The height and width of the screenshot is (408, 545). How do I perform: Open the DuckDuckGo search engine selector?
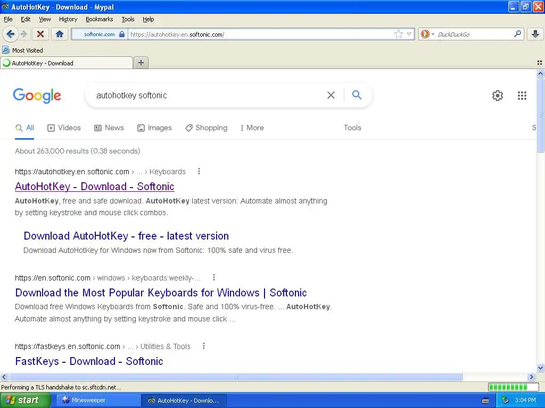coord(427,34)
